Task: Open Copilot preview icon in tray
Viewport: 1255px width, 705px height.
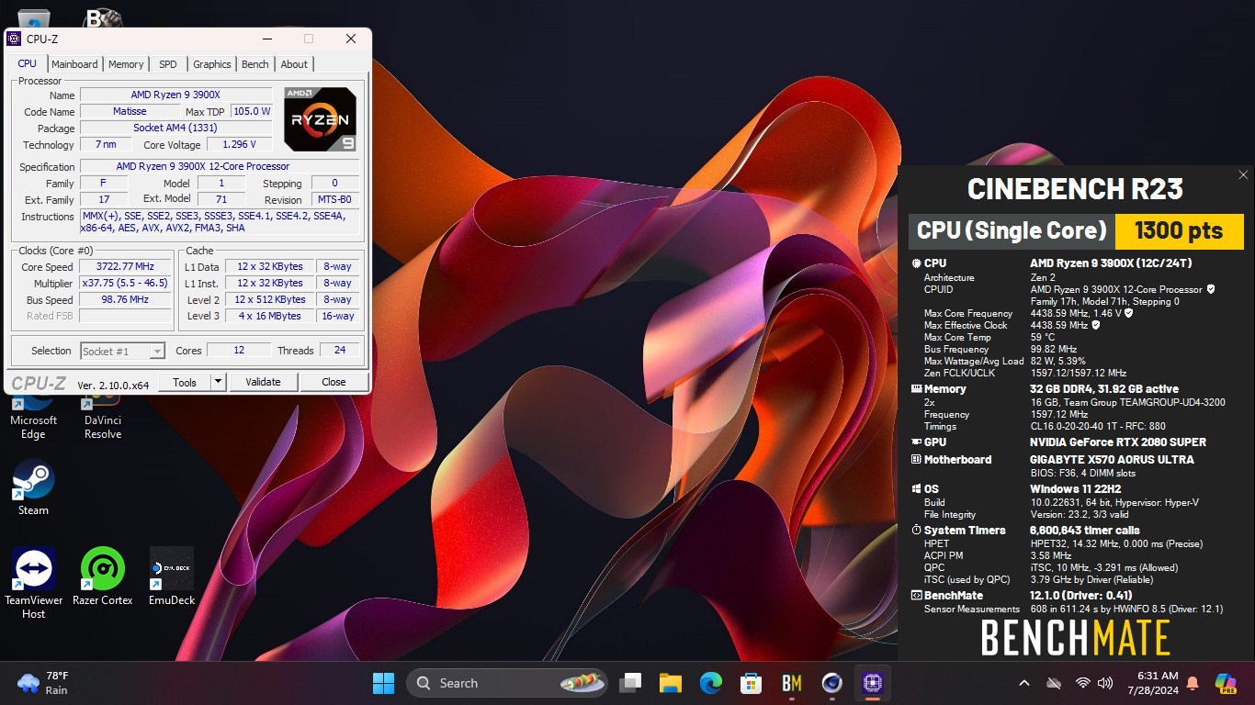Action: [1226, 683]
